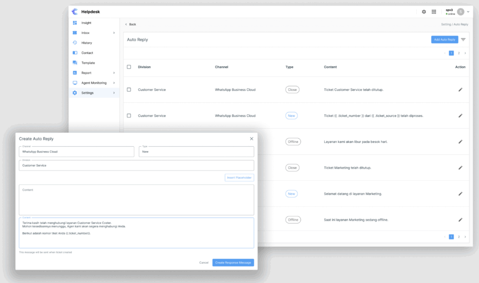The width and height of the screenshot is (479, 283).
Task: Check the first Customer Service row with Close type
Action: click(129, 90)
